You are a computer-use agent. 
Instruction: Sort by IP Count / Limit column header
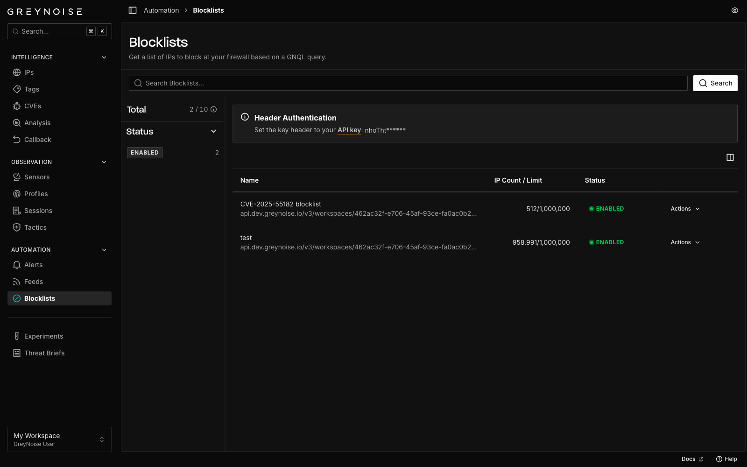pos(518,180)
